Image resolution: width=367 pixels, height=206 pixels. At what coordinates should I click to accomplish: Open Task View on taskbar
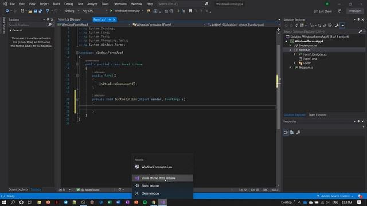[30, 202]
